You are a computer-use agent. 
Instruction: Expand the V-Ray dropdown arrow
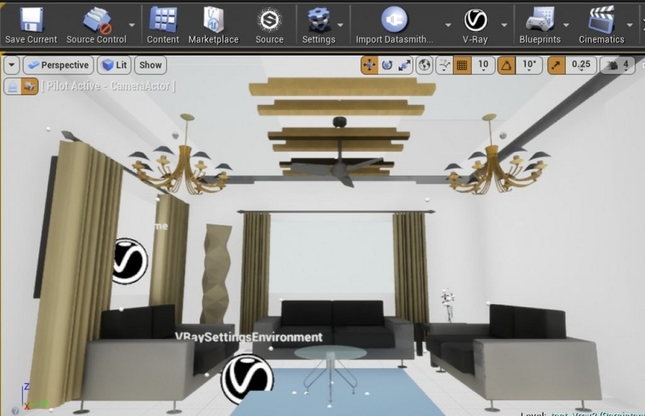pos(504,25)
